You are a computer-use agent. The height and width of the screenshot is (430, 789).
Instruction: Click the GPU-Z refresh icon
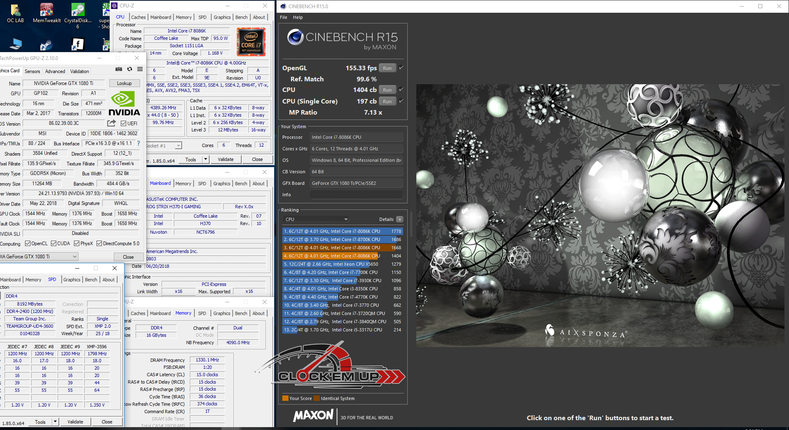point(129,69)
